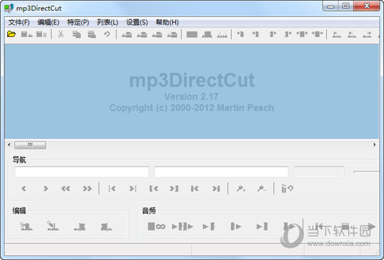
Task: Click the first white field under 导航
Action: point(82,172)
